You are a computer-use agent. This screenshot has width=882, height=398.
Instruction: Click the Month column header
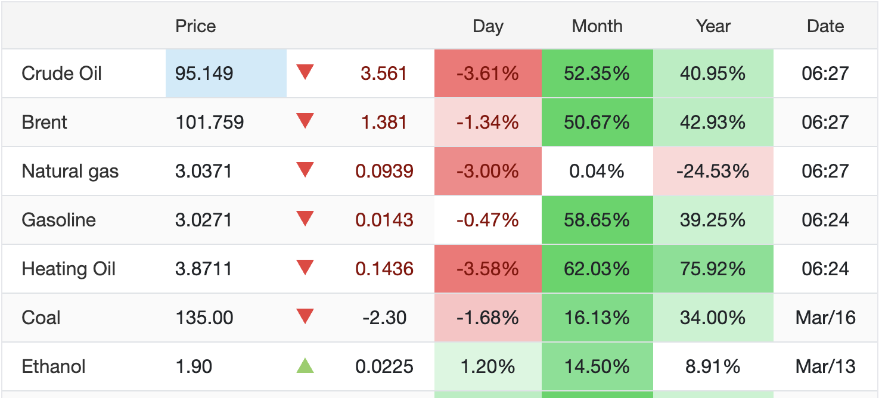click(597, 26)
